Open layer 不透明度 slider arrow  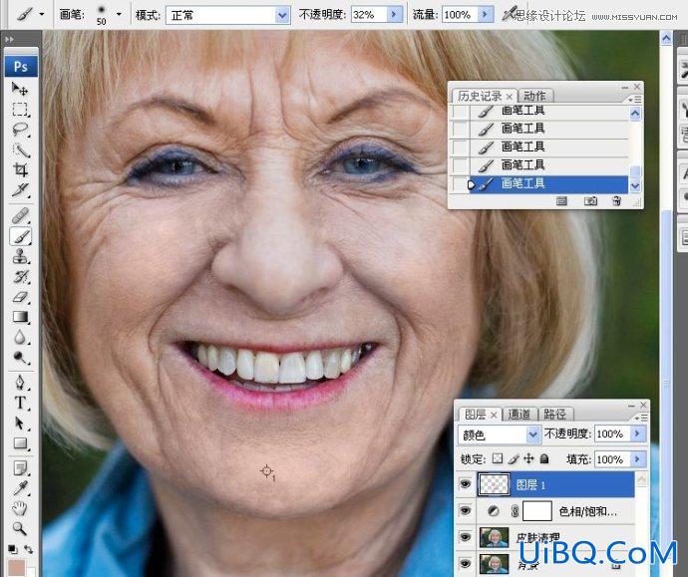637,433
